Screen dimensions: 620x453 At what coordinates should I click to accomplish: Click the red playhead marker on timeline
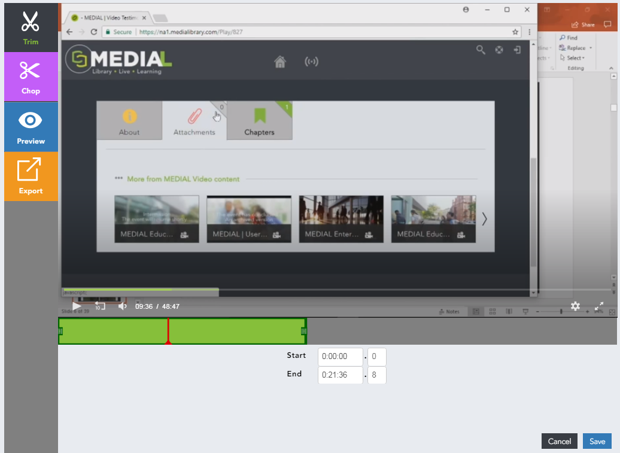coord(168,332)
